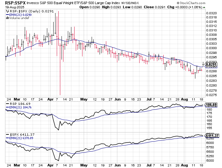Click the 6411.37 last-price tag on $SPX panel
Screen dimensions: 222x168
click(212, 136)
